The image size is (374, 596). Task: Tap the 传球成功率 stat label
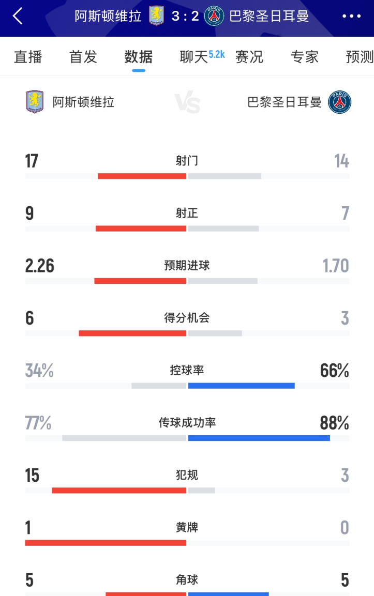(187, 423)
